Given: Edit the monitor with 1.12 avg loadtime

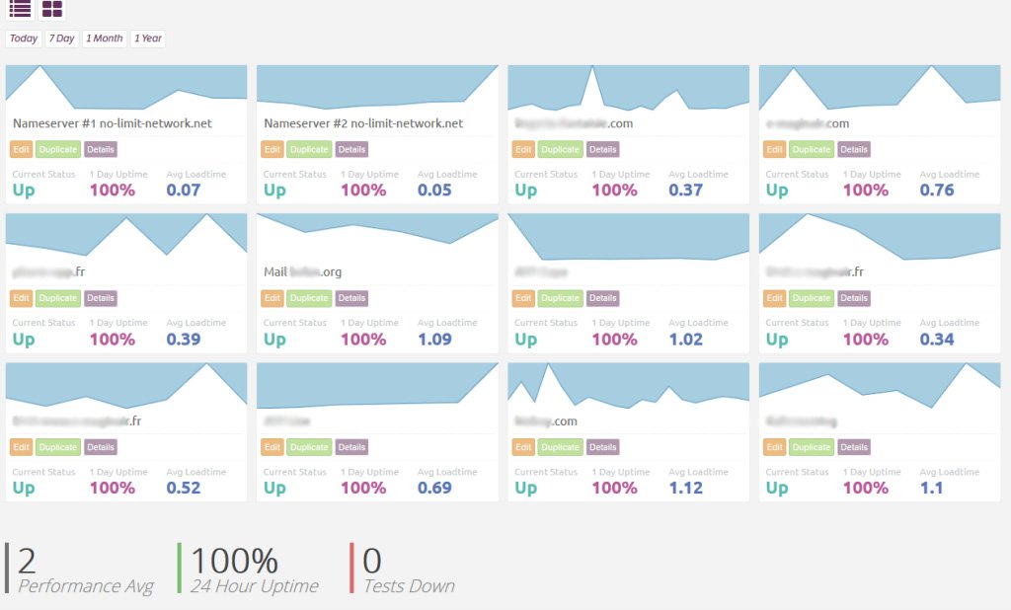Looking at the screenshot, I should [x=523, y=447].
